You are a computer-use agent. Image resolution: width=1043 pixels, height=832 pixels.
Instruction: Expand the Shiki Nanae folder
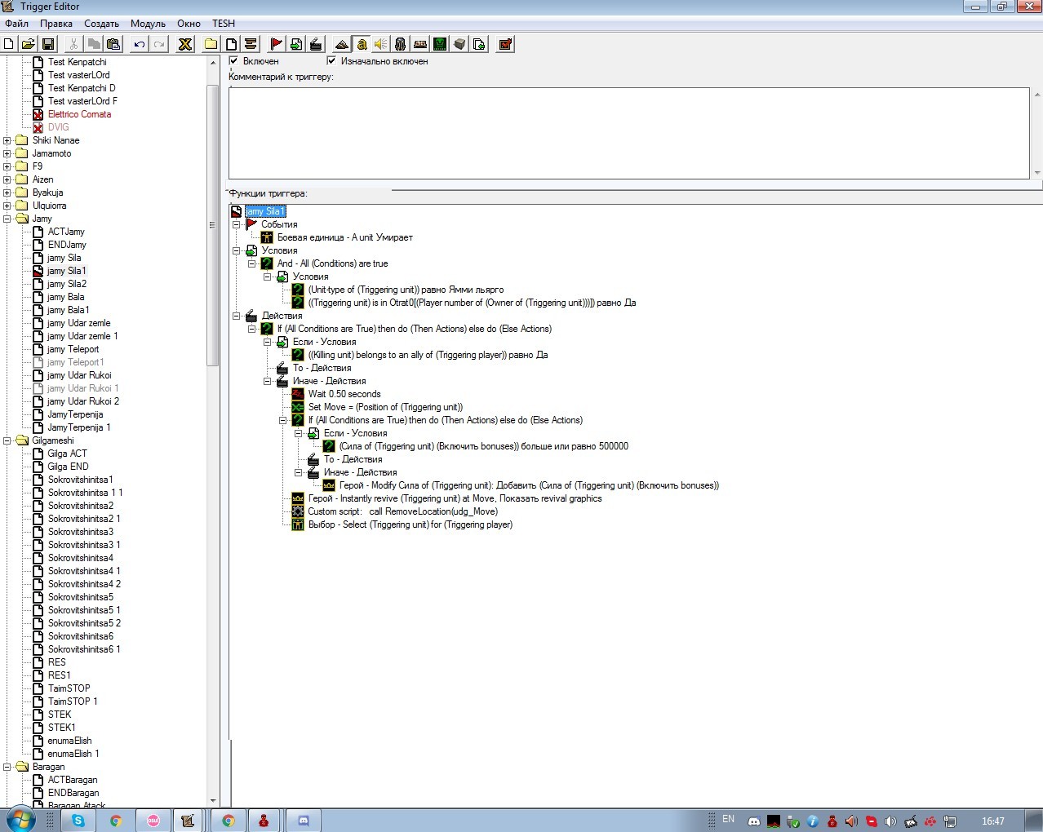click(7, 140)
